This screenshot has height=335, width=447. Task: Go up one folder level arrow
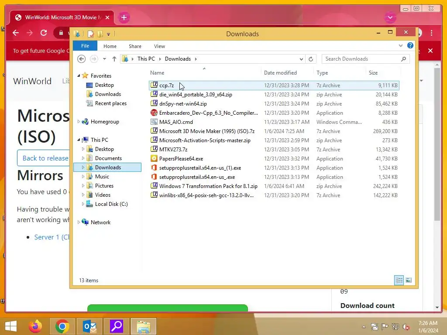[114, 59]
